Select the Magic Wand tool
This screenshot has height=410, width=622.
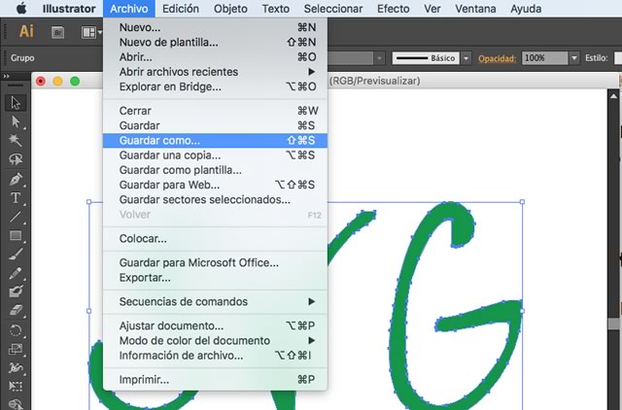pos(16,140)
